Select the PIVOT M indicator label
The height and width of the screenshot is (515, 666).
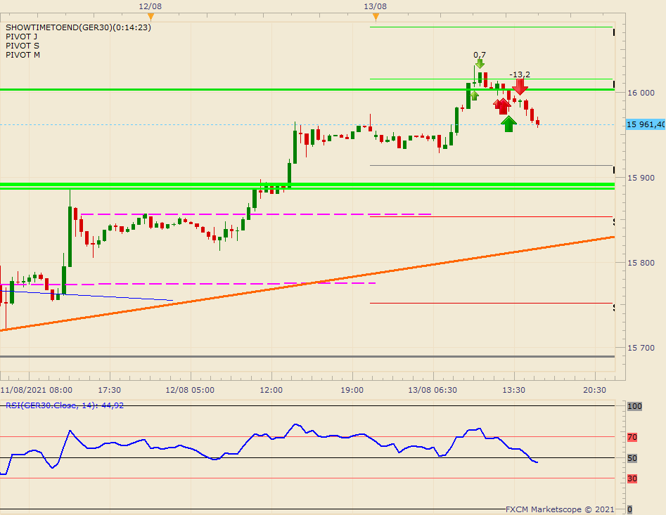(23, 55)
